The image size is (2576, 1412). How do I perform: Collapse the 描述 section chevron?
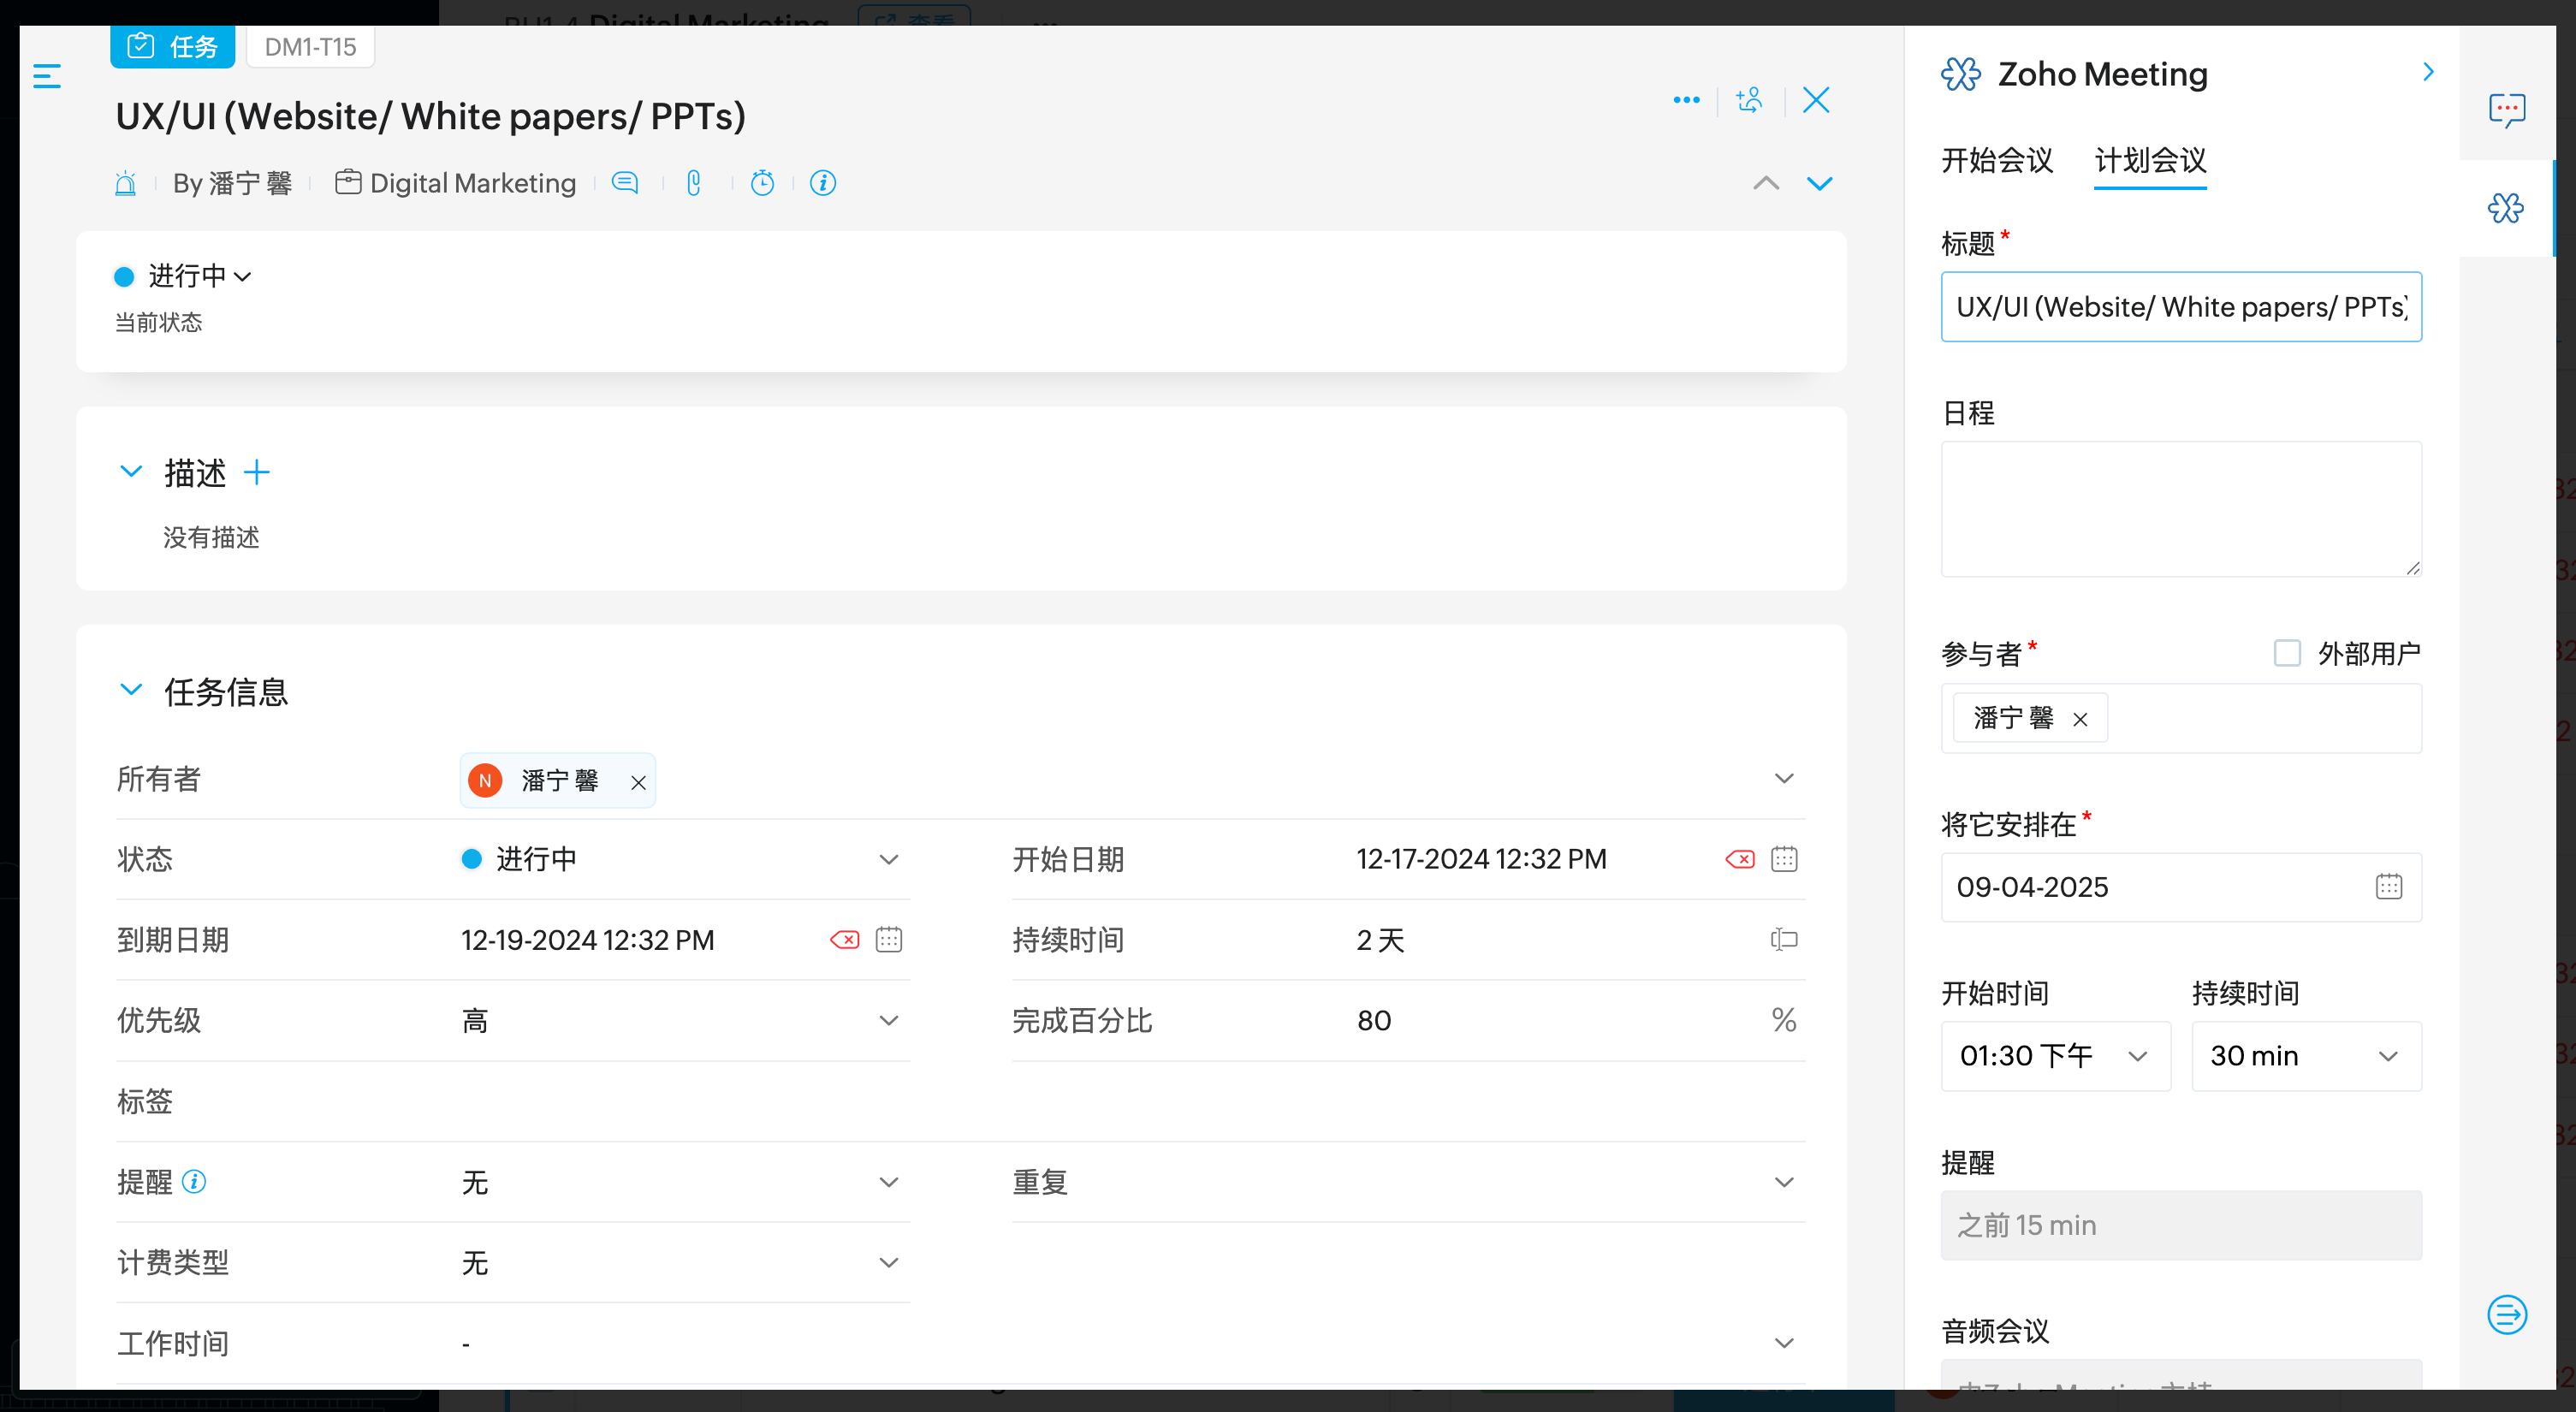[131, 472]
